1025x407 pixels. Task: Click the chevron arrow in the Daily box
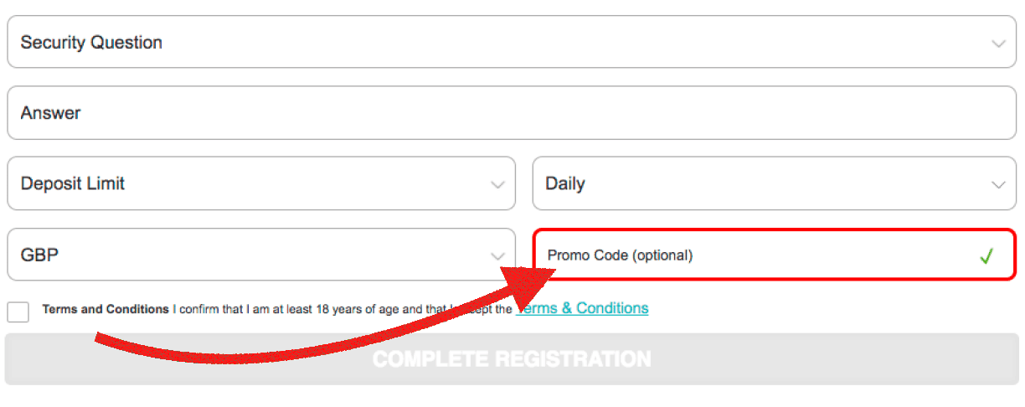click(998, 185)
